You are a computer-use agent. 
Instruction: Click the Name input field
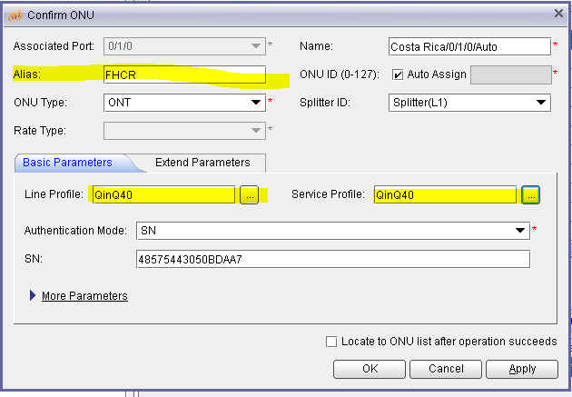(x=468, y=46)
